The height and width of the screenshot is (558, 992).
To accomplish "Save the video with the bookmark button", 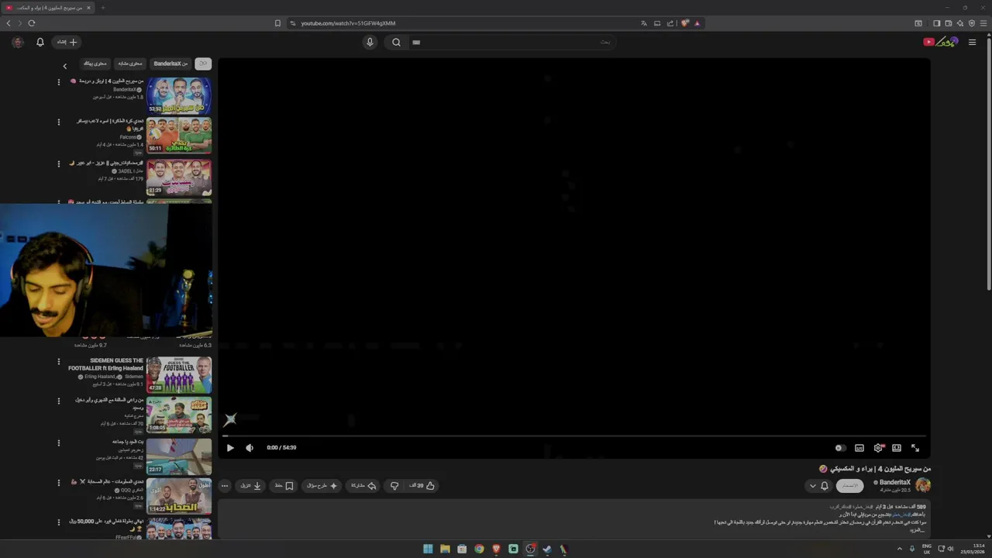I will [x=284, y=486].
